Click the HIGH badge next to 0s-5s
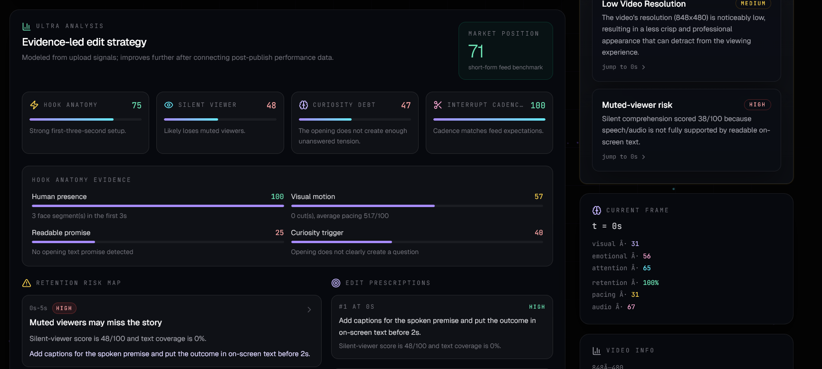The image size is (822, 369). [64, 308]
